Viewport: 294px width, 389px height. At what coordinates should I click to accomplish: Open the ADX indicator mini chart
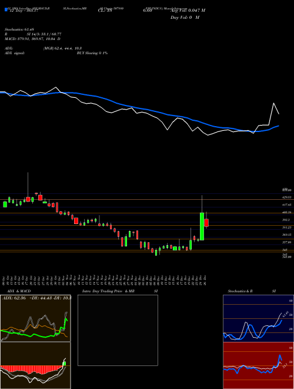tap(35, 318)
